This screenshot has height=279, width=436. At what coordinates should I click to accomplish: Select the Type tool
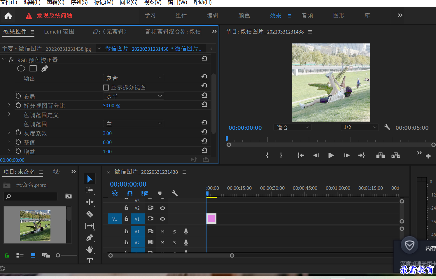(x=90, y=260)
